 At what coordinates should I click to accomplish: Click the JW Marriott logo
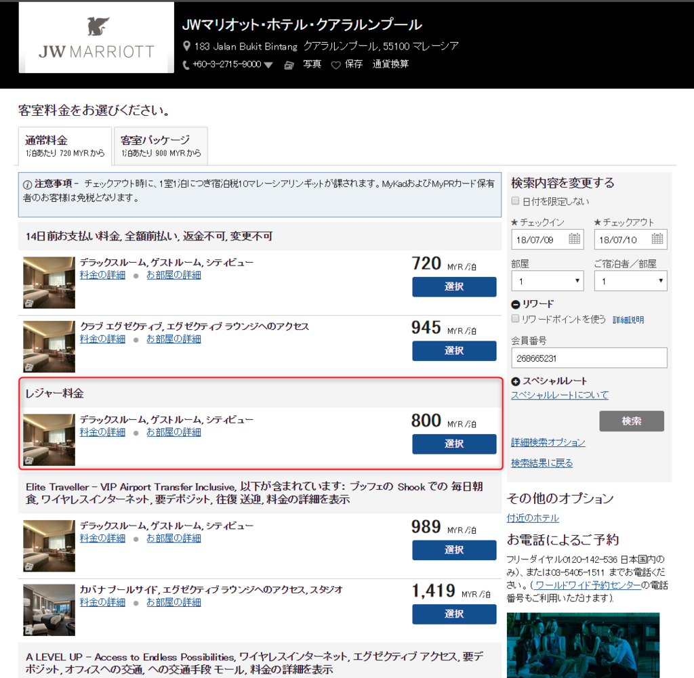[96, 38]
